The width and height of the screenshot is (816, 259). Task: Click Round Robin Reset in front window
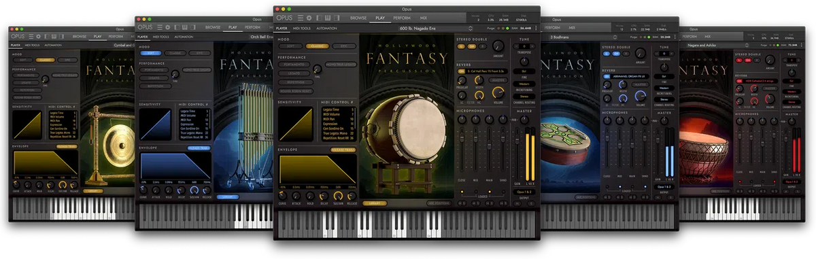296,91
